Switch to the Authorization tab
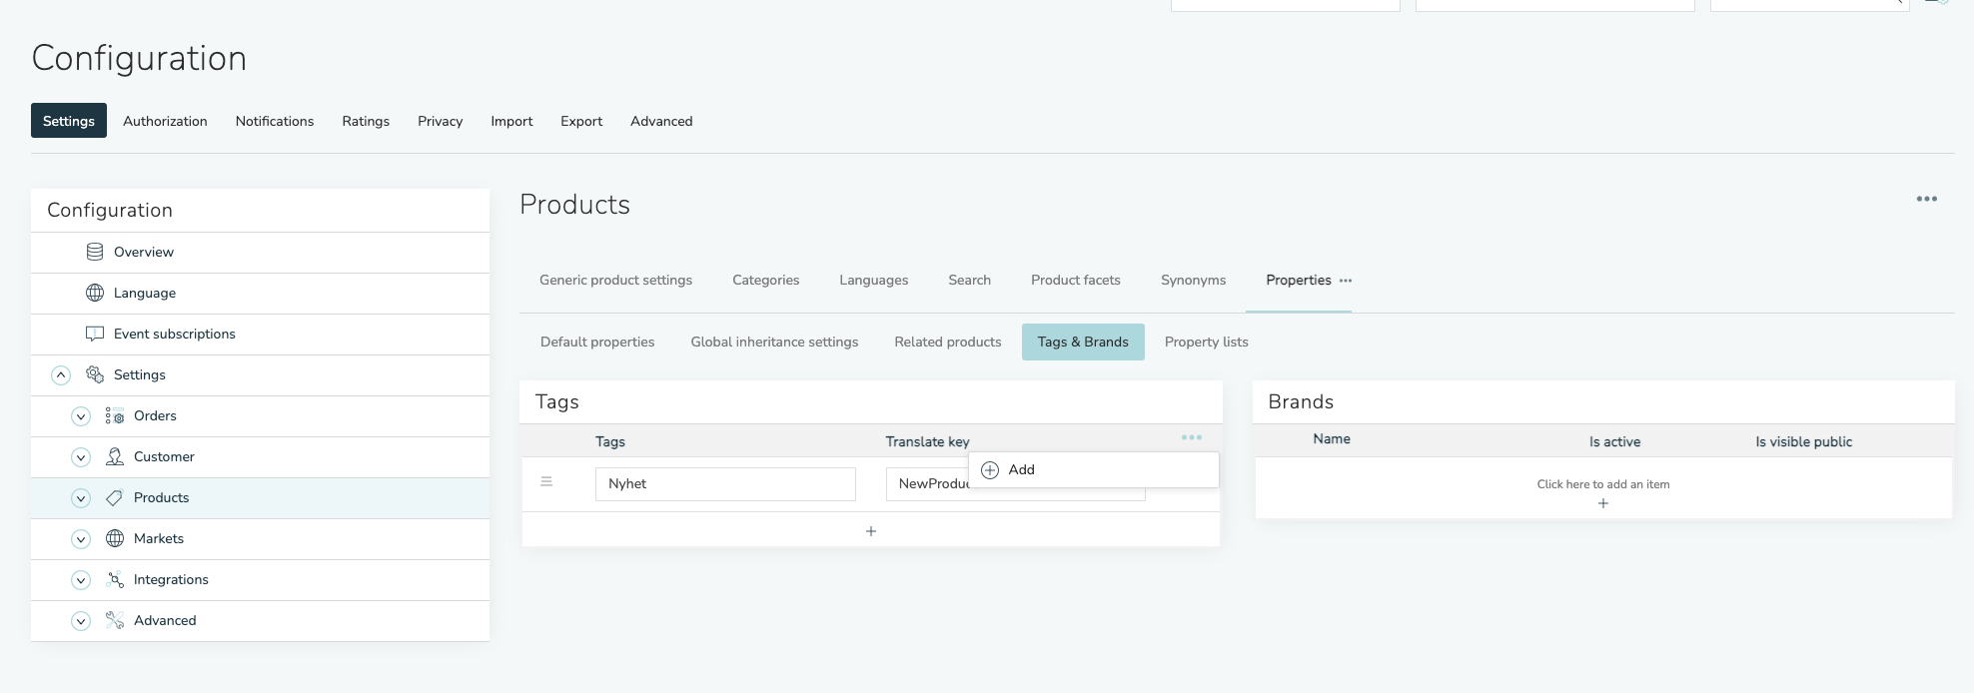This screenshot has width=1974, height=693. click(x=165, y=121)
